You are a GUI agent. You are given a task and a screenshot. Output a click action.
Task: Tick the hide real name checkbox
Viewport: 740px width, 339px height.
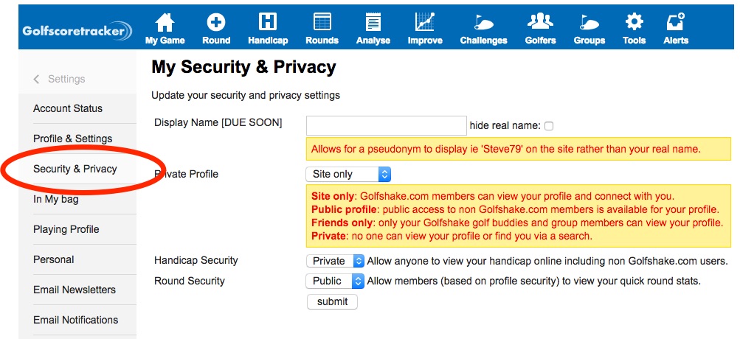[x=549, y=126]
